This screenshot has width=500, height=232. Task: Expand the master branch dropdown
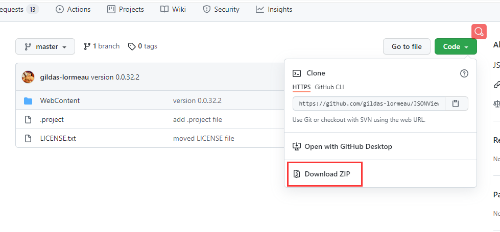point(45,46)
